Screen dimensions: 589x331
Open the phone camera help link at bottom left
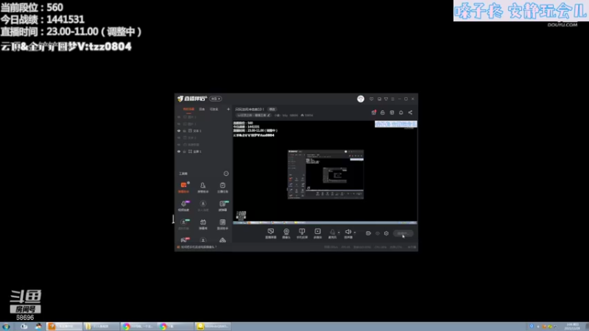tap(197, 247)
